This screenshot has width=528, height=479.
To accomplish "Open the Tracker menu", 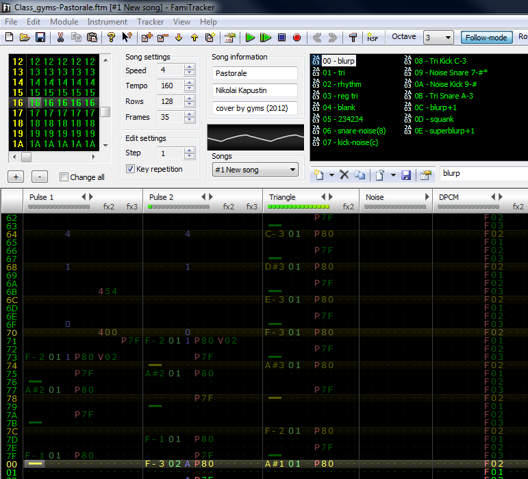I will [150, 22].
